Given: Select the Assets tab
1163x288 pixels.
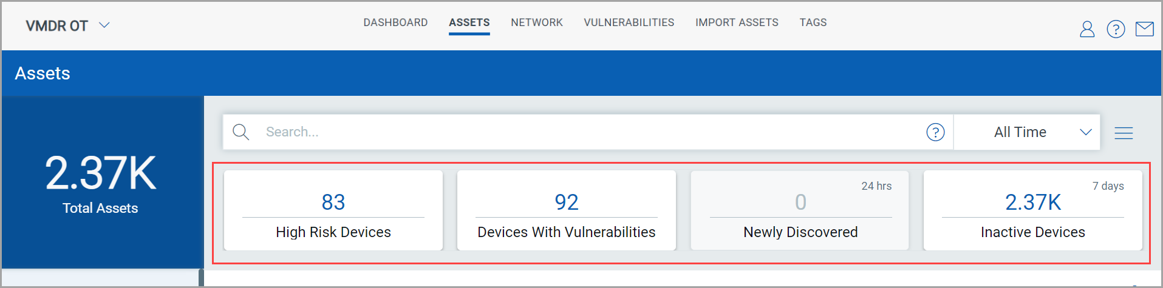Looking at the screenshot, I should tap(469, 23).
